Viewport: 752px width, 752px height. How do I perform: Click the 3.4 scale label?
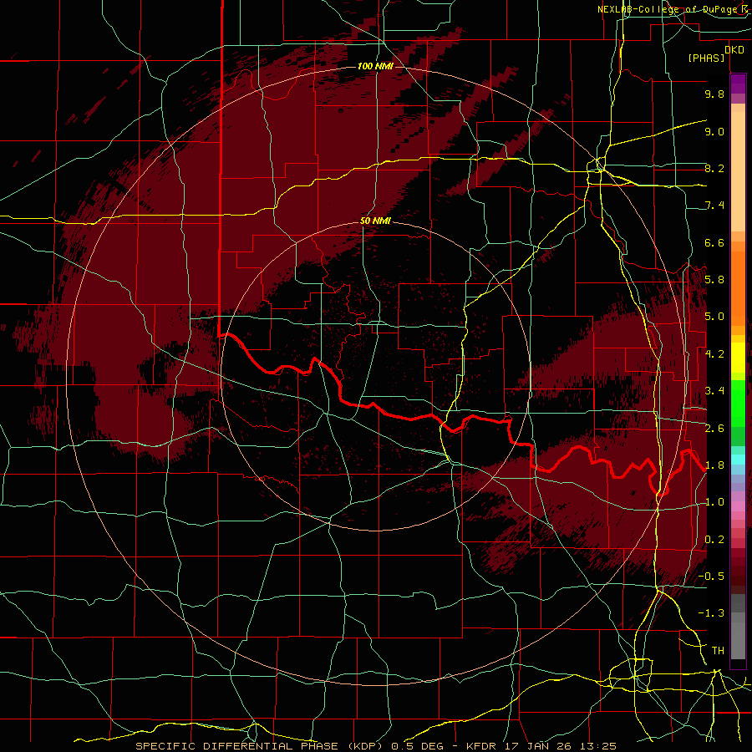click(714, 391)
